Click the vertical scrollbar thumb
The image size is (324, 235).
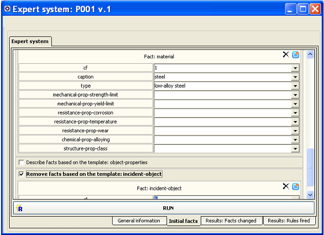tap(310, 167)
